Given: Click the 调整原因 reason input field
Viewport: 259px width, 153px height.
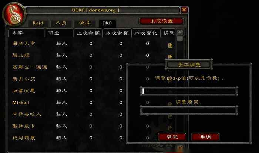Looking at the screenshot, I should tap(189, 110).
